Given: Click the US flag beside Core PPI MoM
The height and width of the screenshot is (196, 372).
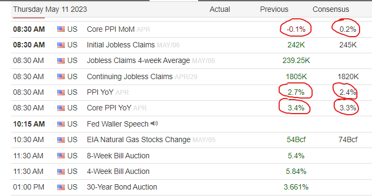Looking at the screenshot, I should click(60, 30).
